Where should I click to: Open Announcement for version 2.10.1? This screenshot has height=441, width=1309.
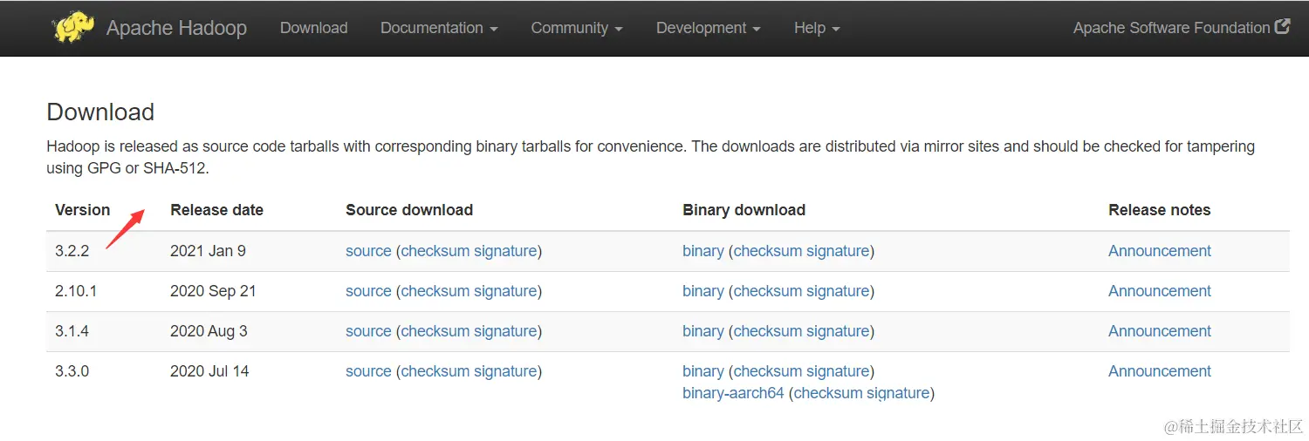point(1160,291)
